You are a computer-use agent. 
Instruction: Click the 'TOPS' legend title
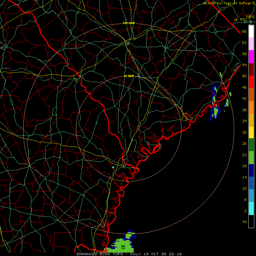click(x=250, y=17)
